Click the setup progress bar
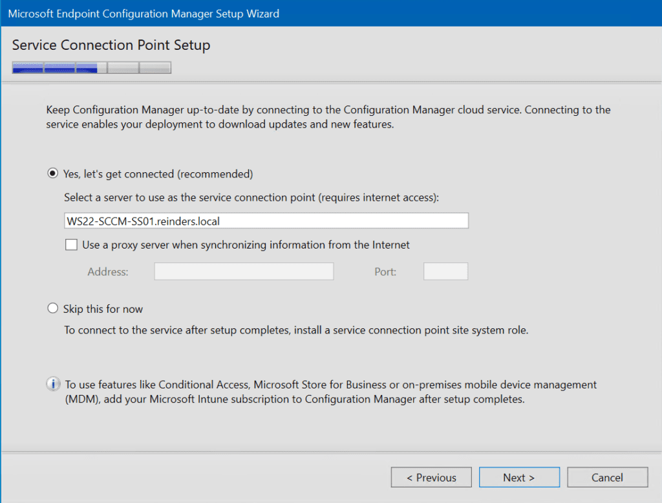The height and width of the screenshot is (503, 662). tap(92, 67)
